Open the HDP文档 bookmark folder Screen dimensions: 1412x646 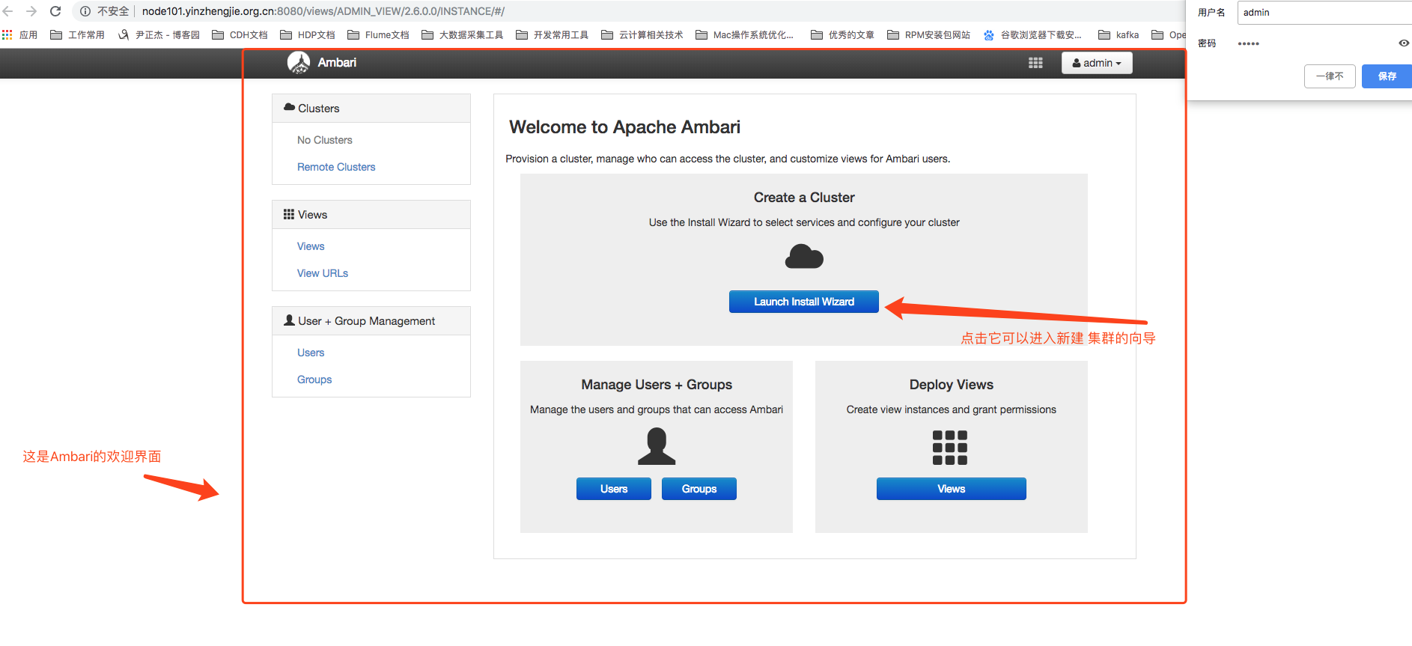pos(308,35)
